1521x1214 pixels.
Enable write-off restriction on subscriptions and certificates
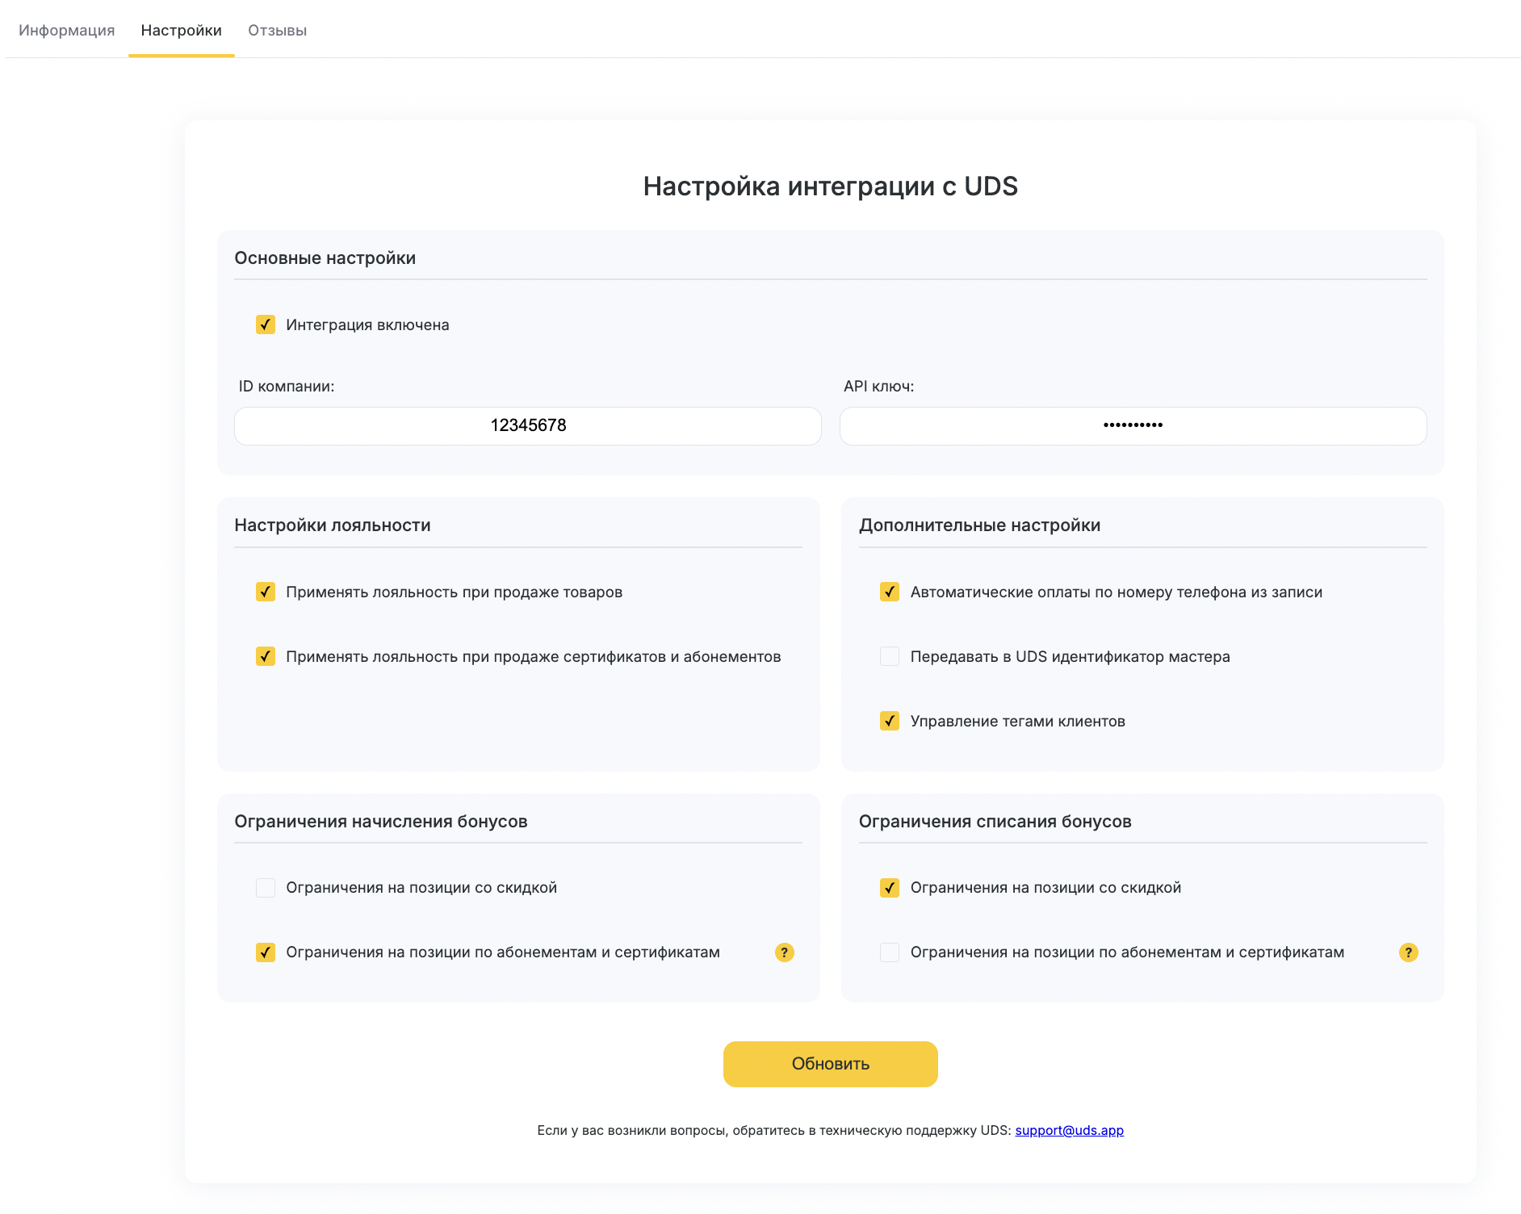[890, 952]
